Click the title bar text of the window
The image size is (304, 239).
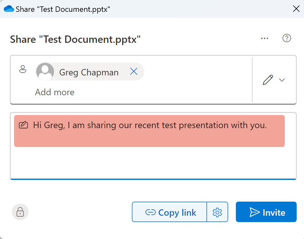(x=63, y=9)
